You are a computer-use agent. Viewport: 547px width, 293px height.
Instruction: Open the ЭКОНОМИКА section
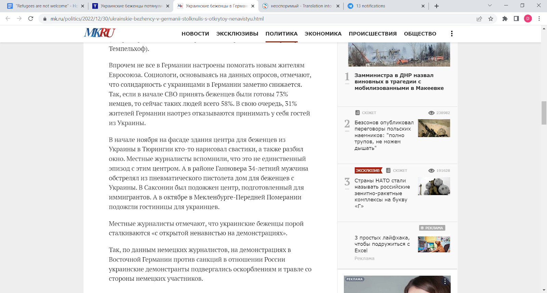[323, 33]
